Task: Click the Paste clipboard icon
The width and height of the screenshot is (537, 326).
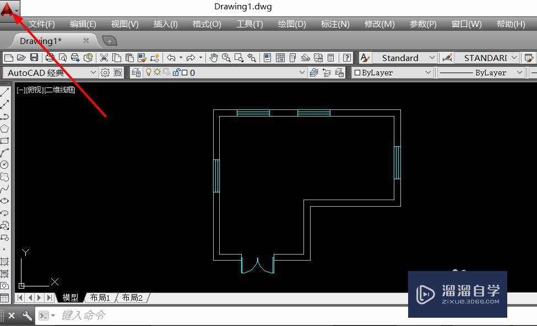Action: [x=129, y=58]
